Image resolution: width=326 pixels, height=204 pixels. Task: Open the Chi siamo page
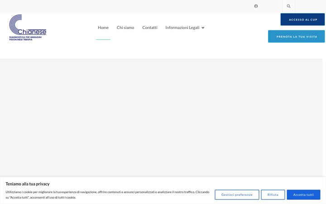point(125,28)
